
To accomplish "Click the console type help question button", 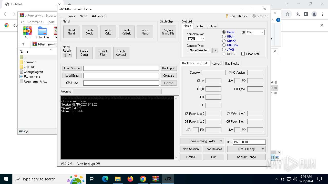I will [215, 50].
